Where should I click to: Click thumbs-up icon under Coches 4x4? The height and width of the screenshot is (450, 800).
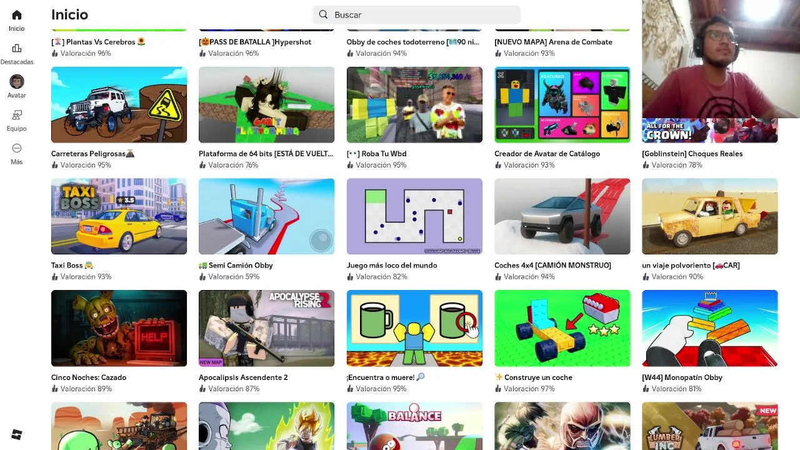[x=498, y=276]
